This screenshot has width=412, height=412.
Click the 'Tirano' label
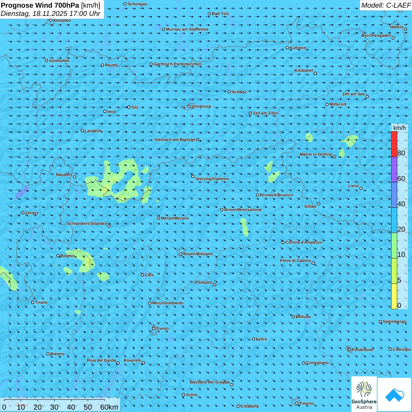[41, 302]
